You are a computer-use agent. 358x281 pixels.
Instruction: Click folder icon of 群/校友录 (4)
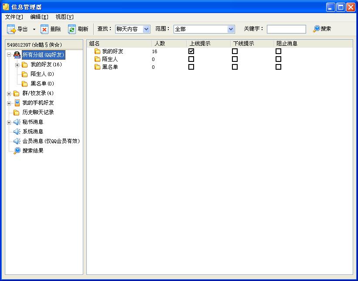click(16, 94)
